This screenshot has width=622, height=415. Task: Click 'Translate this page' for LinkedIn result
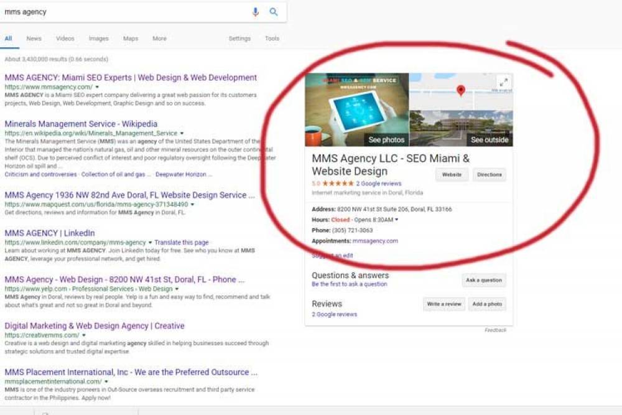click(x=181, y=243)
